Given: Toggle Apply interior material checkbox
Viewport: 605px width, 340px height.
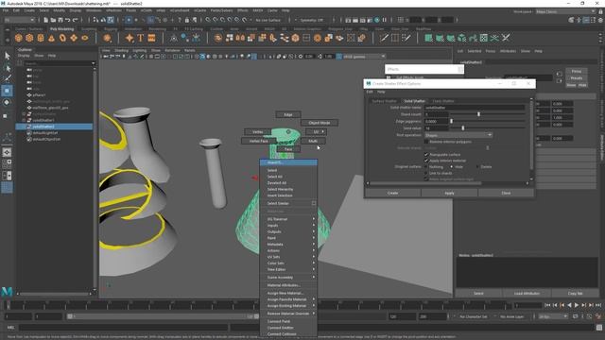Looking at the screenshot, I should [426, 161].
